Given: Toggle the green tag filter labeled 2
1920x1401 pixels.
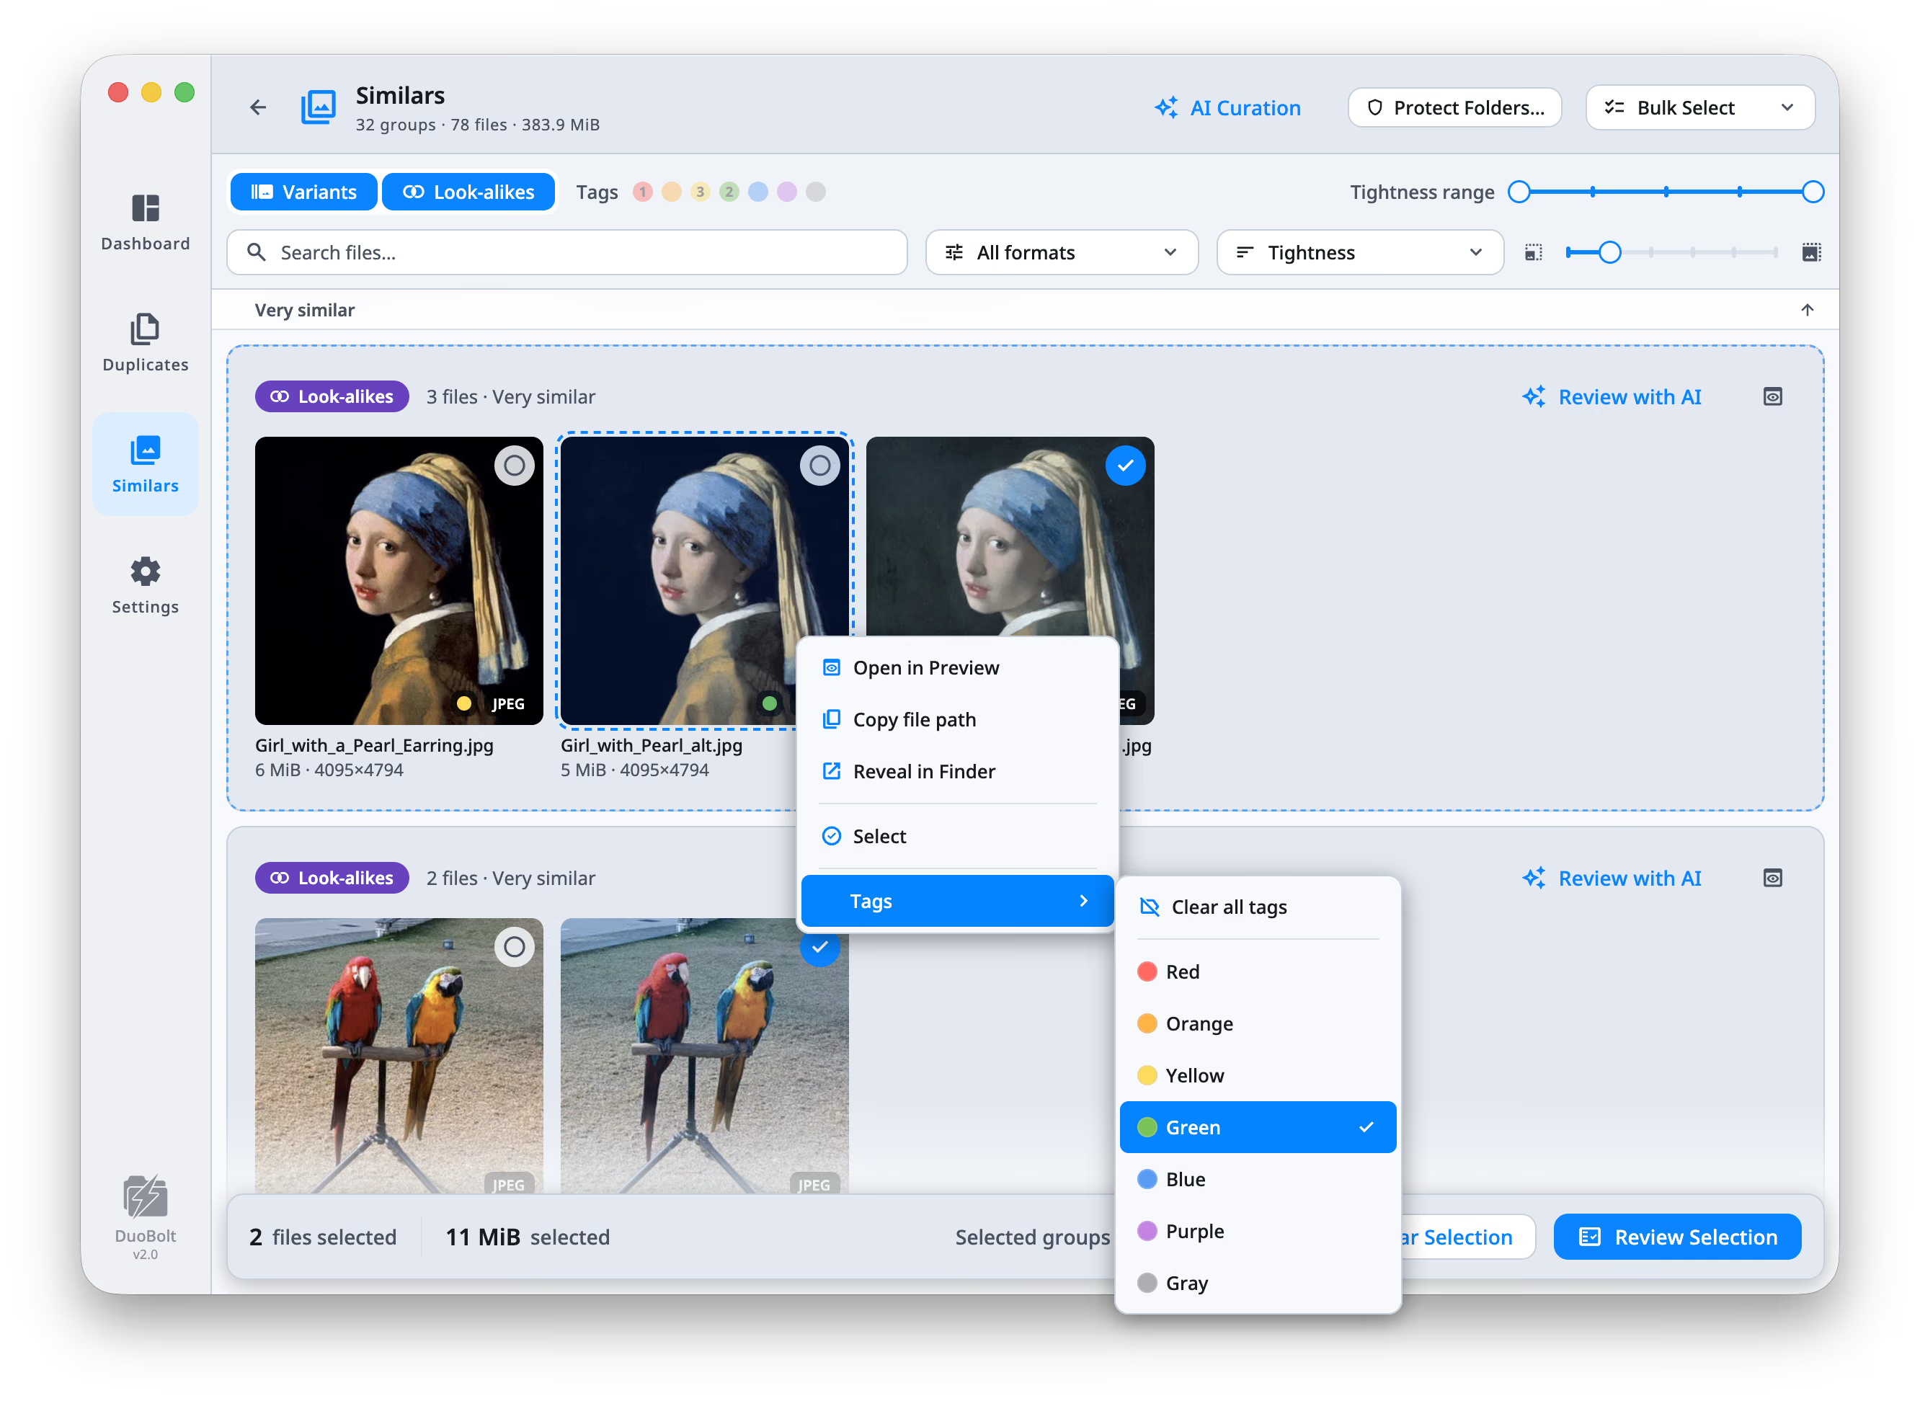Looking at the screenshot, I should click(x=729, y=192).
